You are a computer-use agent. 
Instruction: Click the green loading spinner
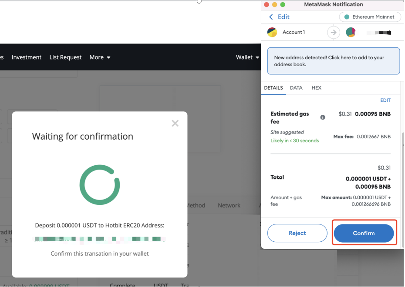pyautogui.click(x=99, y=185)
